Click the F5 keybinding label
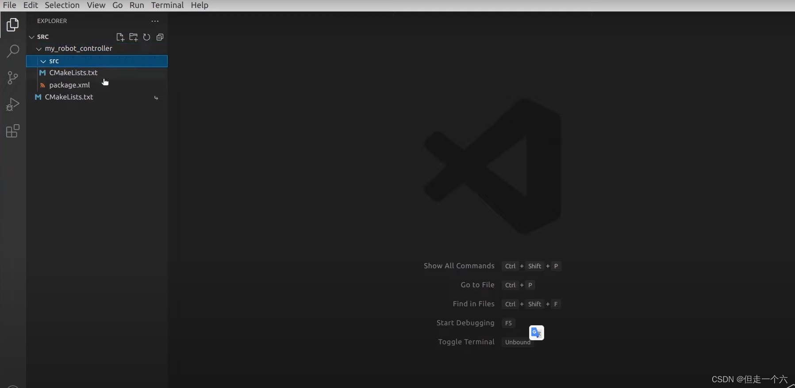 [x=508, y=323]
